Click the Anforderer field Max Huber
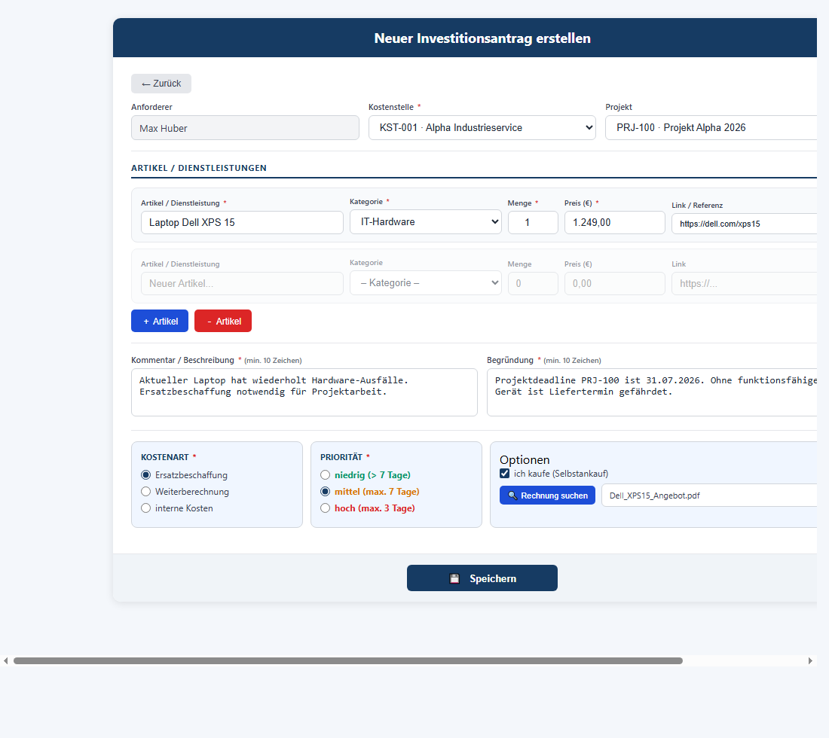Screen dimensions: 829x738 246,128
